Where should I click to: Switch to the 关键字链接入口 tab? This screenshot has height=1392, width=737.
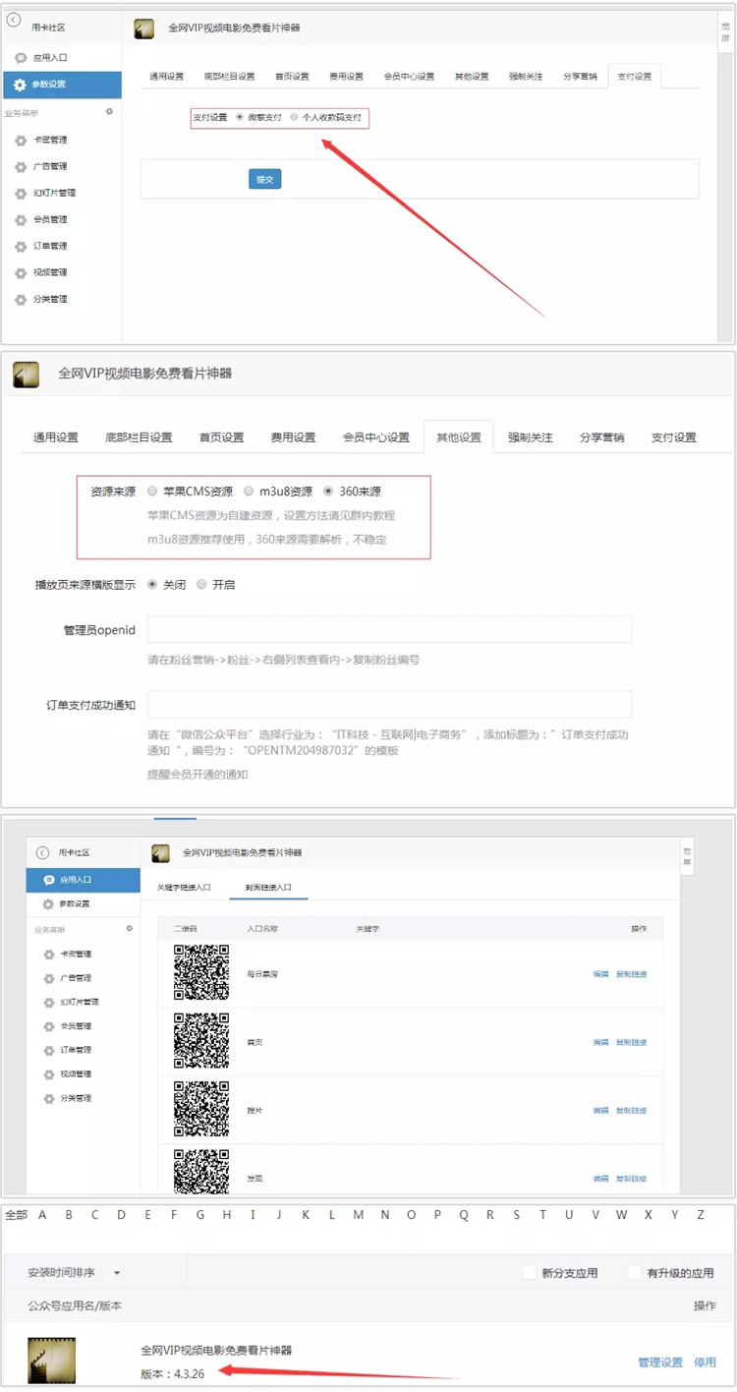pos(184,887)
